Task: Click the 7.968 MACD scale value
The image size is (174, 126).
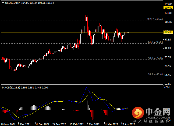Action: pyautogui.click(x=167, y=87)
